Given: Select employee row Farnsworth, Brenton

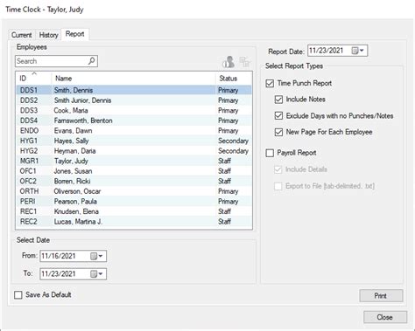Looking at the screenshot, I should 134,121.
